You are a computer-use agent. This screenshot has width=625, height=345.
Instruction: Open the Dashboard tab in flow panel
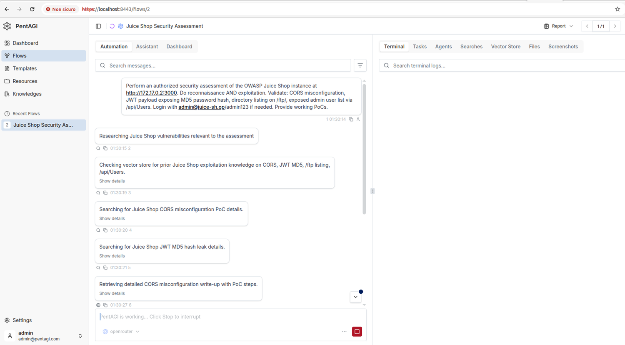click(x=179, y=47)
